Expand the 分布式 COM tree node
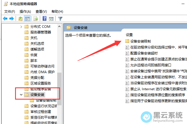187x124 pixels. (21, 27)
